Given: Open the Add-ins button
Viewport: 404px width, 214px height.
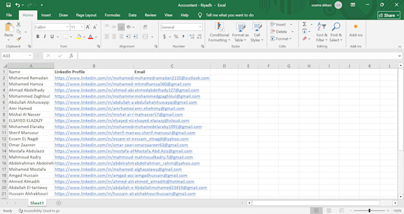Looking at the screenshot, I should coord(356,30).
